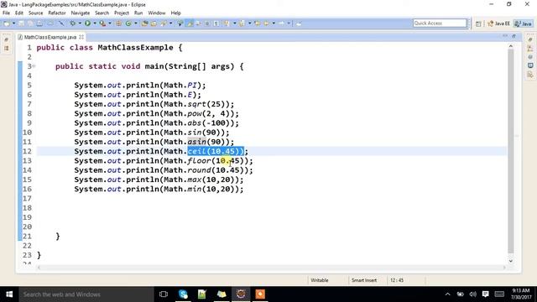The image size is (537, 302).
Task: Click the Run Last Tool icon
Action: (102, 23)
